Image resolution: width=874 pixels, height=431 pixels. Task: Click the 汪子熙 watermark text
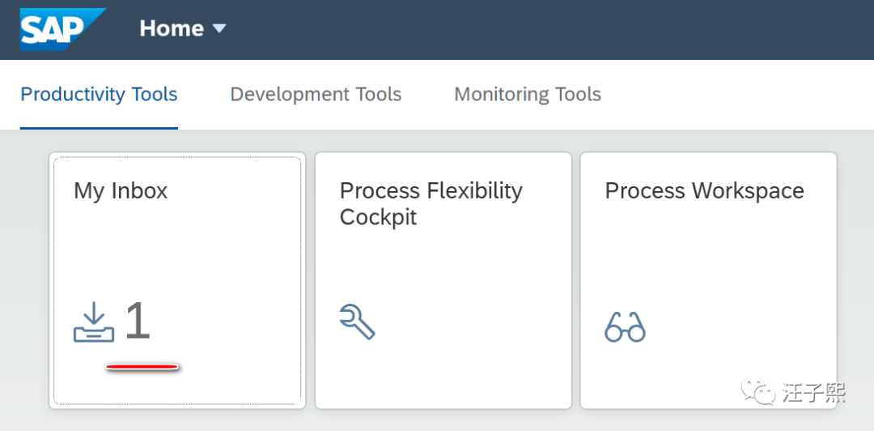coord(814,394)
